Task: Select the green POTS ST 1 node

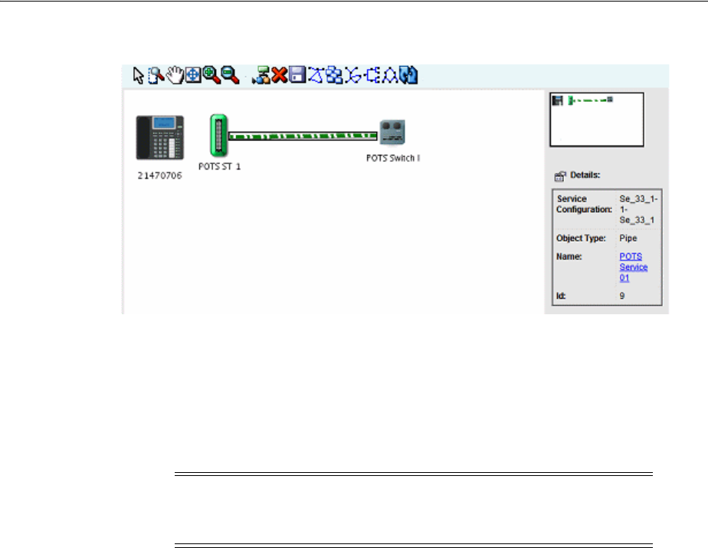Action: 218,136
